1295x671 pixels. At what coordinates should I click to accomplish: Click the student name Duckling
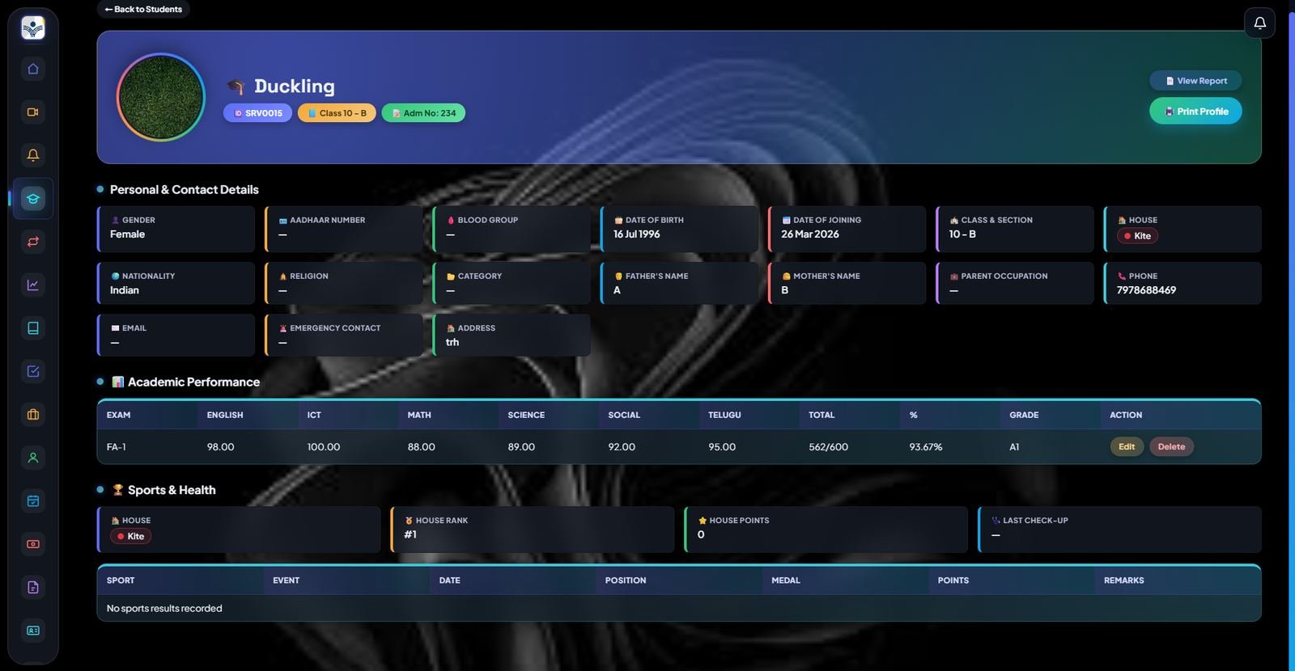pos(294,86)
